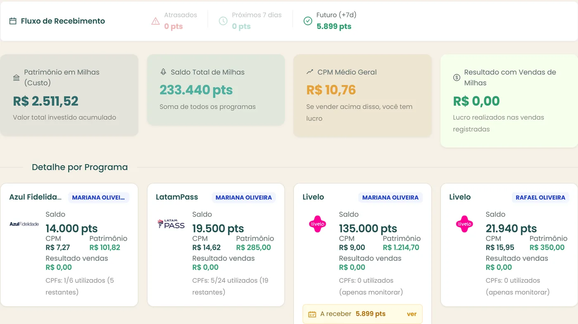
Task: Click the check circle icon for Futuro (+7d)
Action: 308,21
